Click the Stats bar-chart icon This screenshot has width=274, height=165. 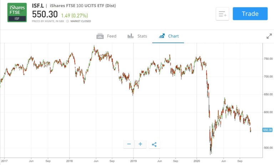point(131,36)
